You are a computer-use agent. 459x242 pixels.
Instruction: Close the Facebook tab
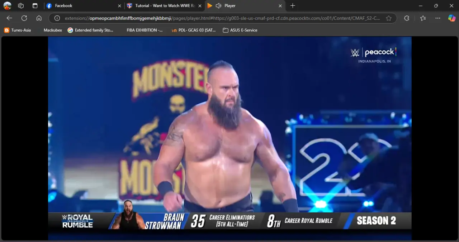119,6
